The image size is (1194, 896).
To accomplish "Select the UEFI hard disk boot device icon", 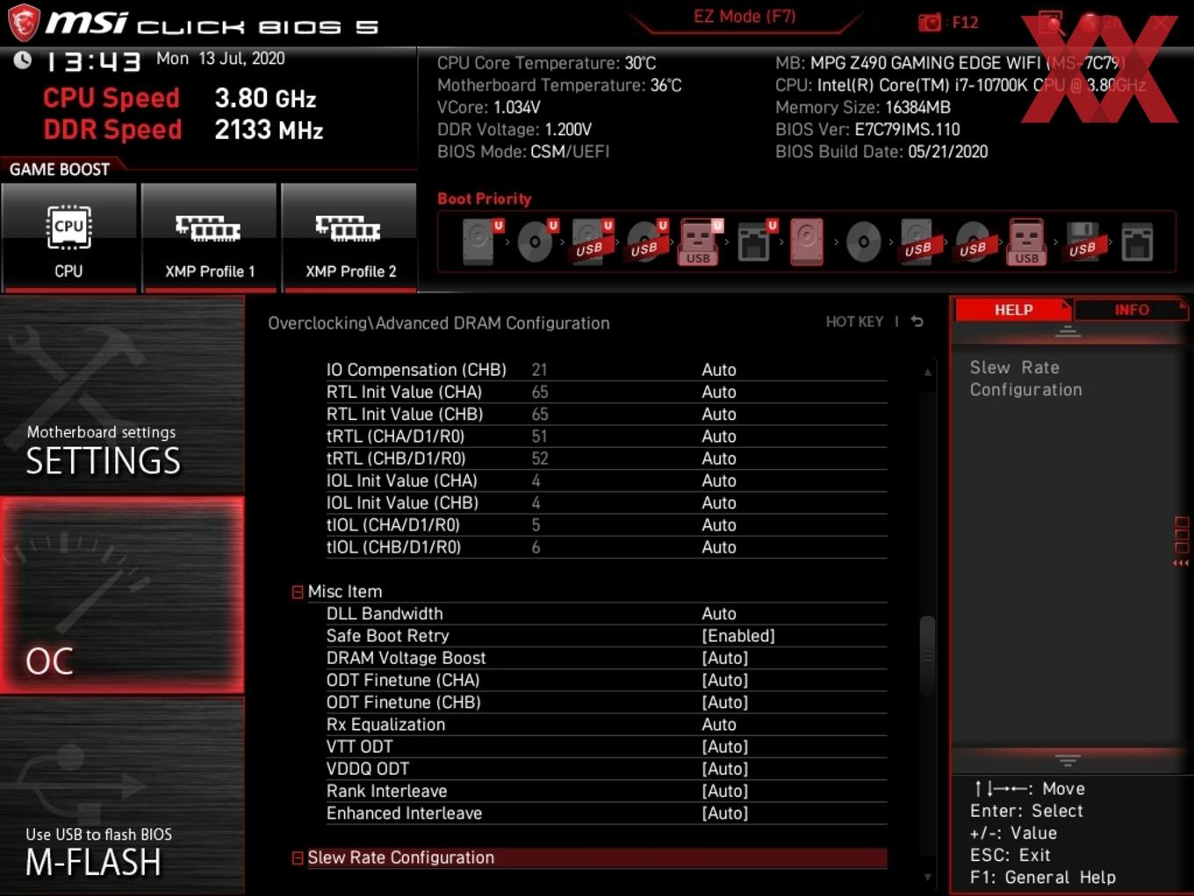I will pos(481,242).
